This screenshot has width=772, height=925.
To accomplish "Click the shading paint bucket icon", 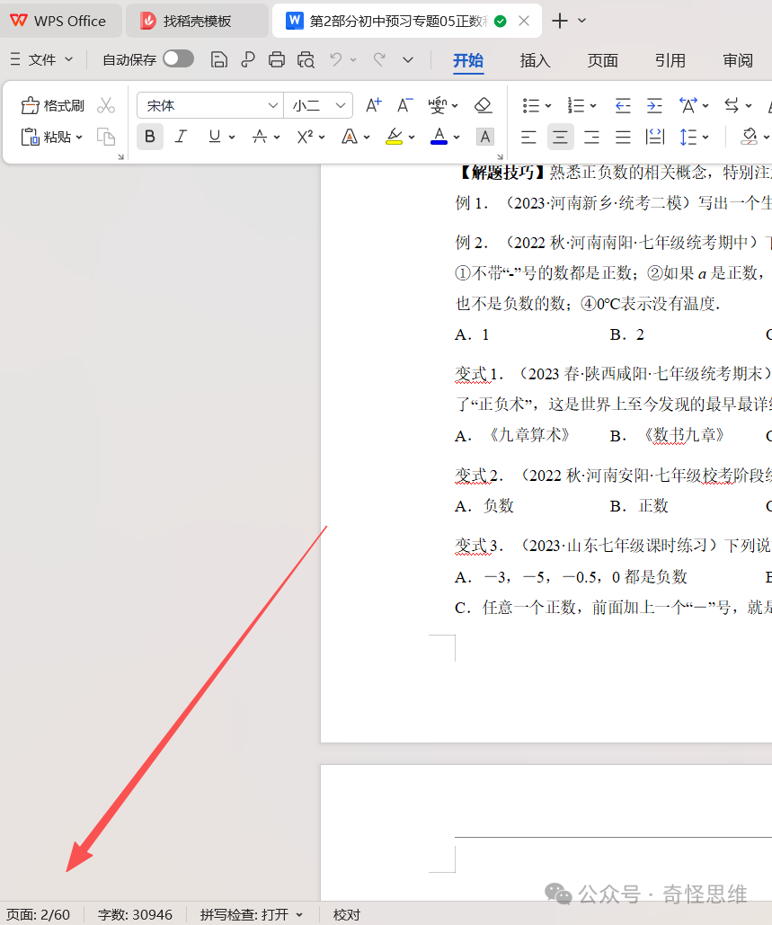I will [750, 137].
